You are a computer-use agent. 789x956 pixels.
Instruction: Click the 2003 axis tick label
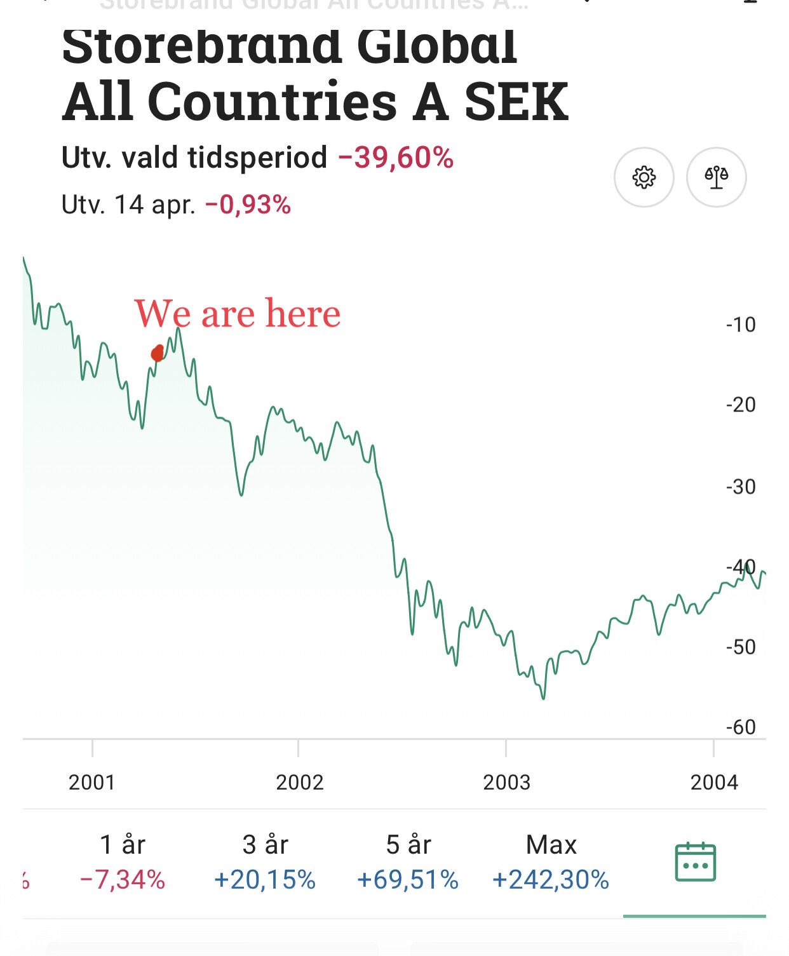(506, 782)
